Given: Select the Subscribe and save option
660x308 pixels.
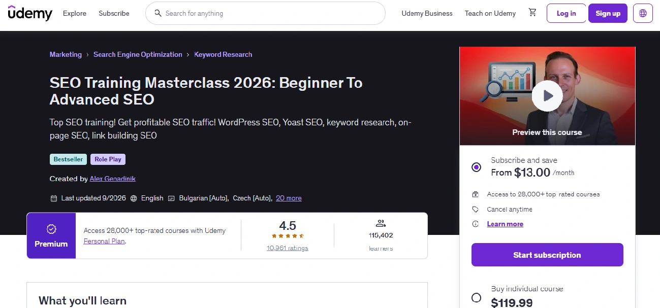Looking at the screenshot, I should point(476,167).
